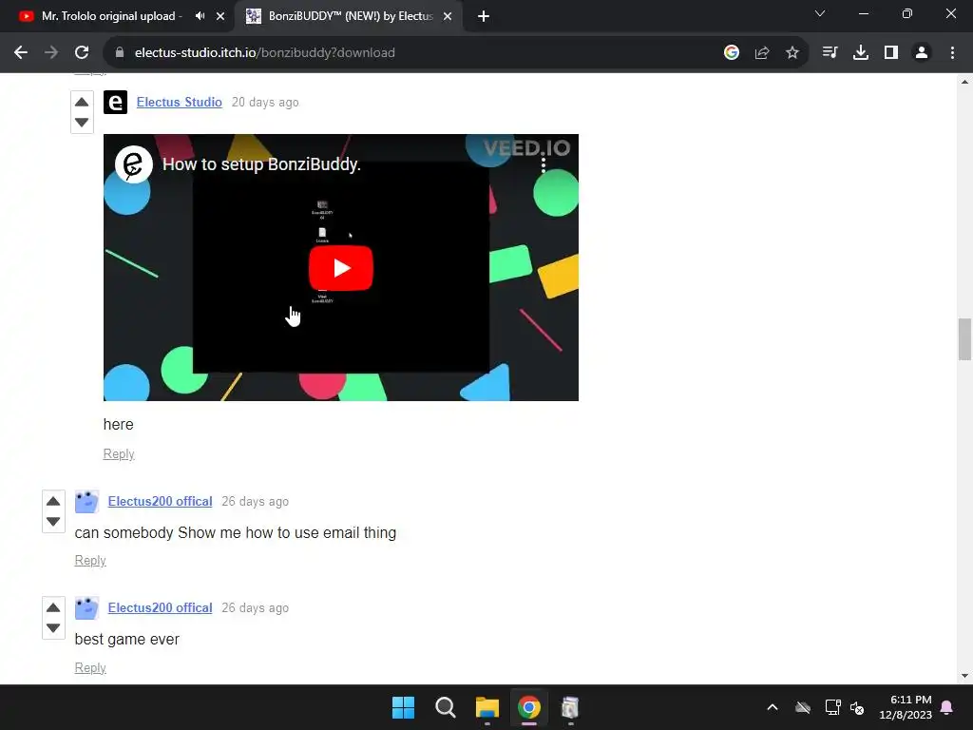Open File Explorer from taskbar
The width and height of the screenshot is (973, 730).
pos(487,707)
